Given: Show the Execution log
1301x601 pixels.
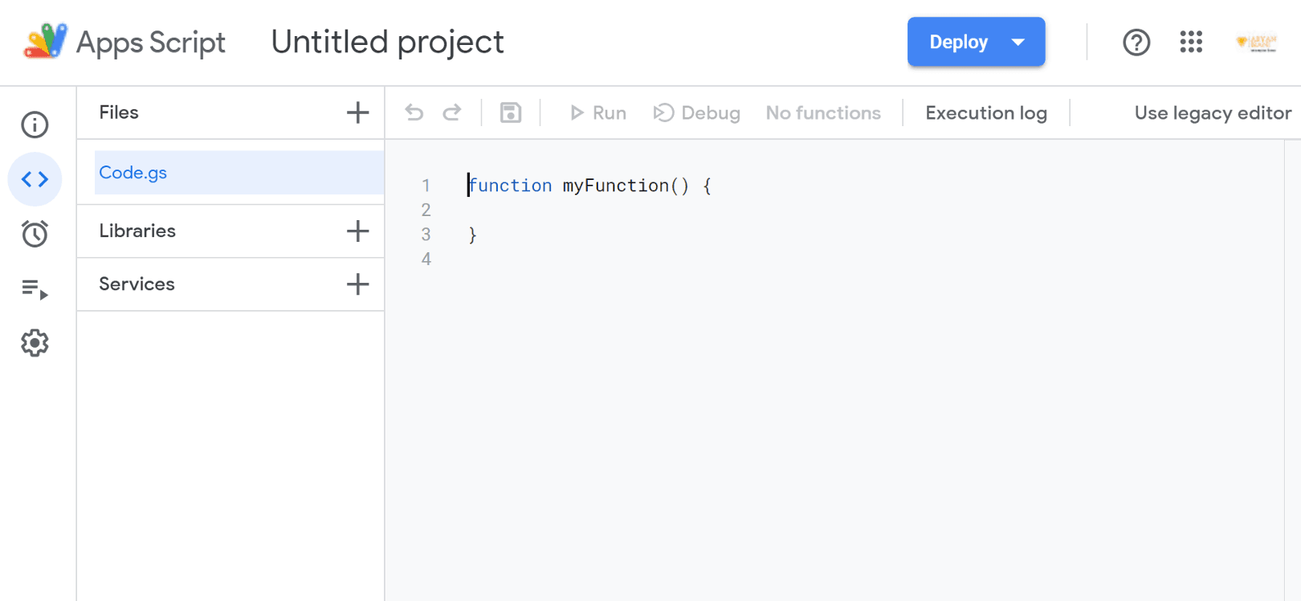Looking at the screenshot, I should [x=986, y=113].
